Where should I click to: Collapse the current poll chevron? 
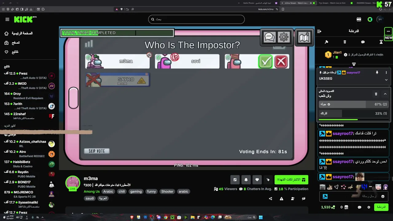click(385, 94)
